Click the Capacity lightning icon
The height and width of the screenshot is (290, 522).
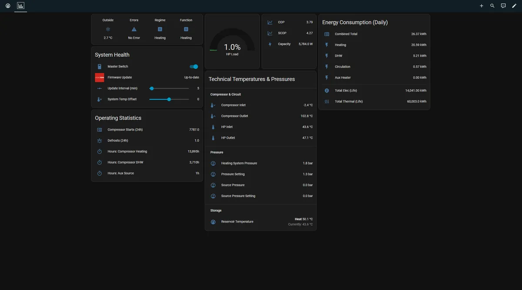tap(270, 44)
